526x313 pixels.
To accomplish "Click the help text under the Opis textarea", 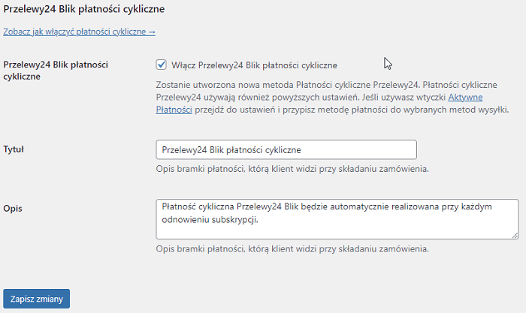I will [x=292, y=248].
